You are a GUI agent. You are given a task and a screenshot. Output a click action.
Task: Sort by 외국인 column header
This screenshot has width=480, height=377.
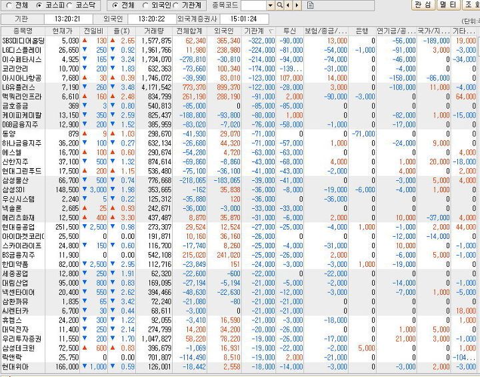pos(224,31)
